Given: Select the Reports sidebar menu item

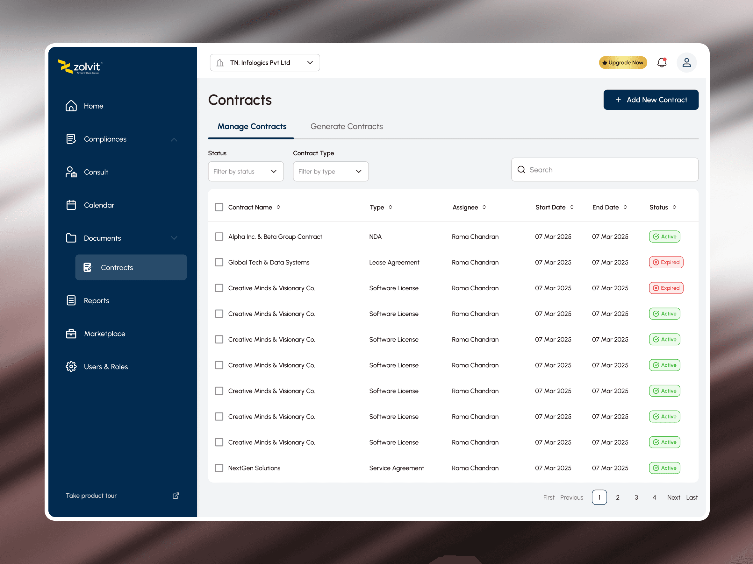Looking at the screenshot, I should click(x=96, y=301).
